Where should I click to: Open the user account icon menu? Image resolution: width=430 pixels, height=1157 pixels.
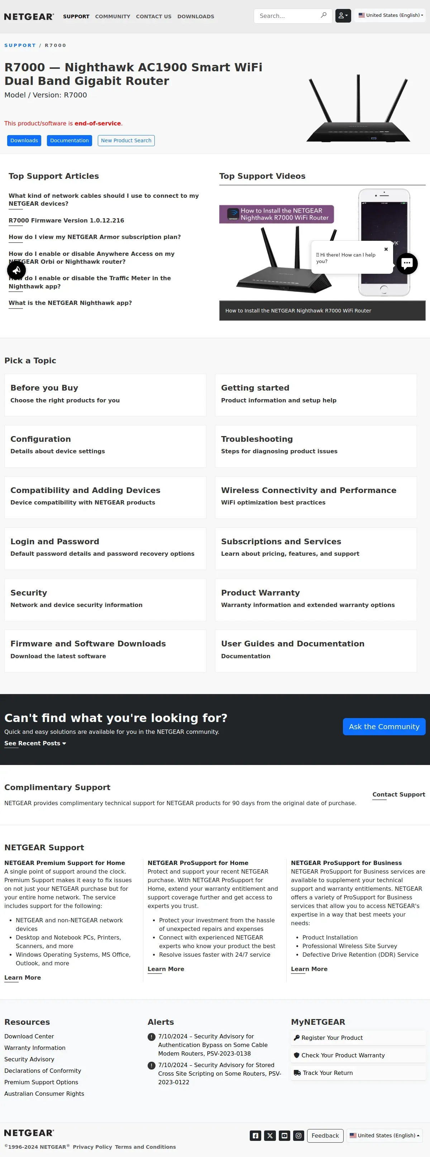point(343,16)
